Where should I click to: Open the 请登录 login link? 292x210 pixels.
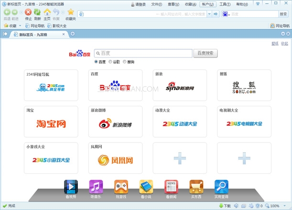point(139,4)
